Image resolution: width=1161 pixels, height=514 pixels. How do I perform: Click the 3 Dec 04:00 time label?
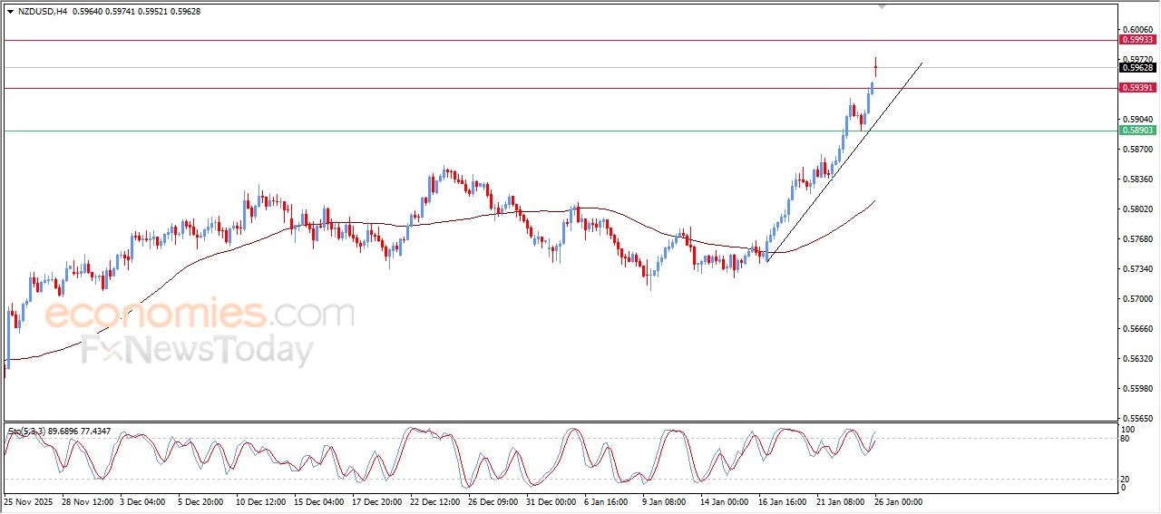point(144,500)
